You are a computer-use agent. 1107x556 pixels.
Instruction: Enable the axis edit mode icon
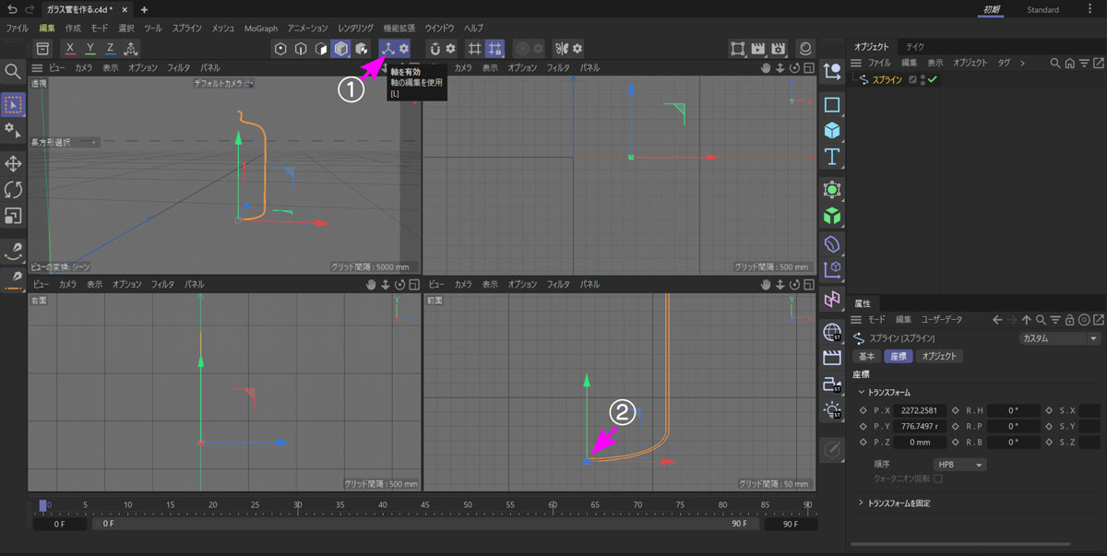coord(388,48)
